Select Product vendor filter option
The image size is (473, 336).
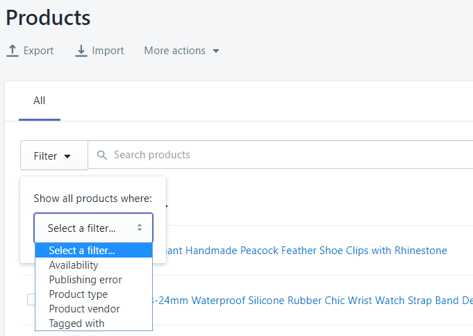coord(84,309)
